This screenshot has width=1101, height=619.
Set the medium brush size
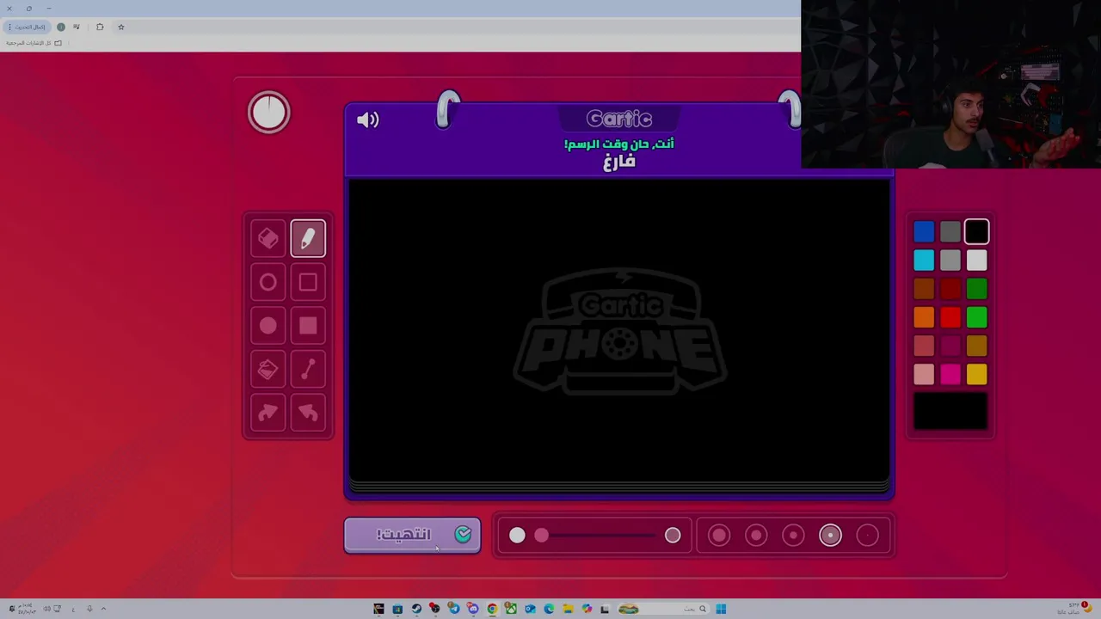tap(793, 536)
